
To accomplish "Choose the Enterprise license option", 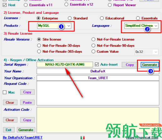I will pos(39,18).
